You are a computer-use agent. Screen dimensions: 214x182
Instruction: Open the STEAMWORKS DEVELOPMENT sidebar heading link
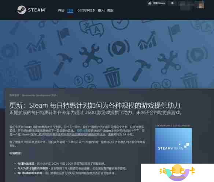pyautogui.click(x=173, y=125)
